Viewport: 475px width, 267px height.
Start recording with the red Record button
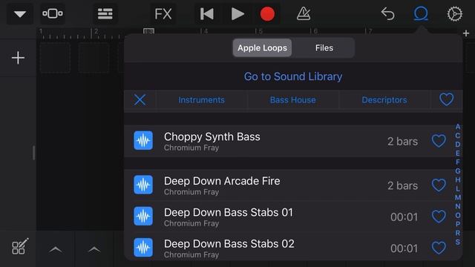(x=267, y=14)
